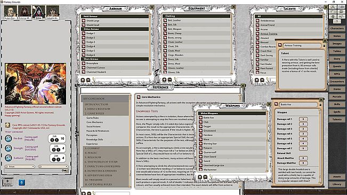Click add item icon in Equipment window

pos(164,79)
